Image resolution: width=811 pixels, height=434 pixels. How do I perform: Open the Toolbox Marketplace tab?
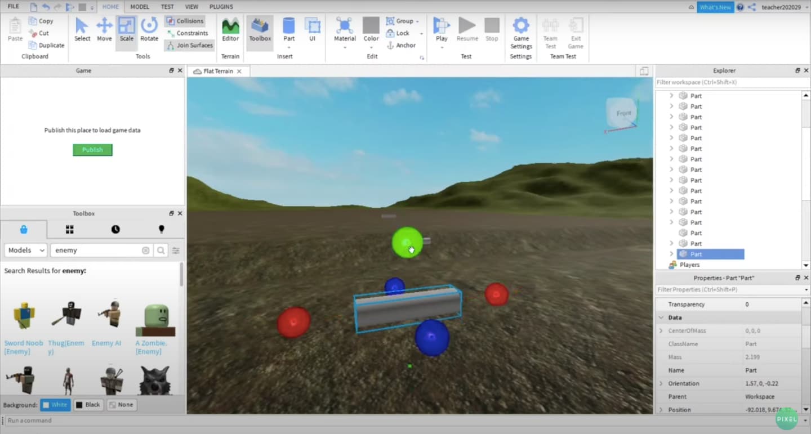pyautogui.click(x=24, y=229)
